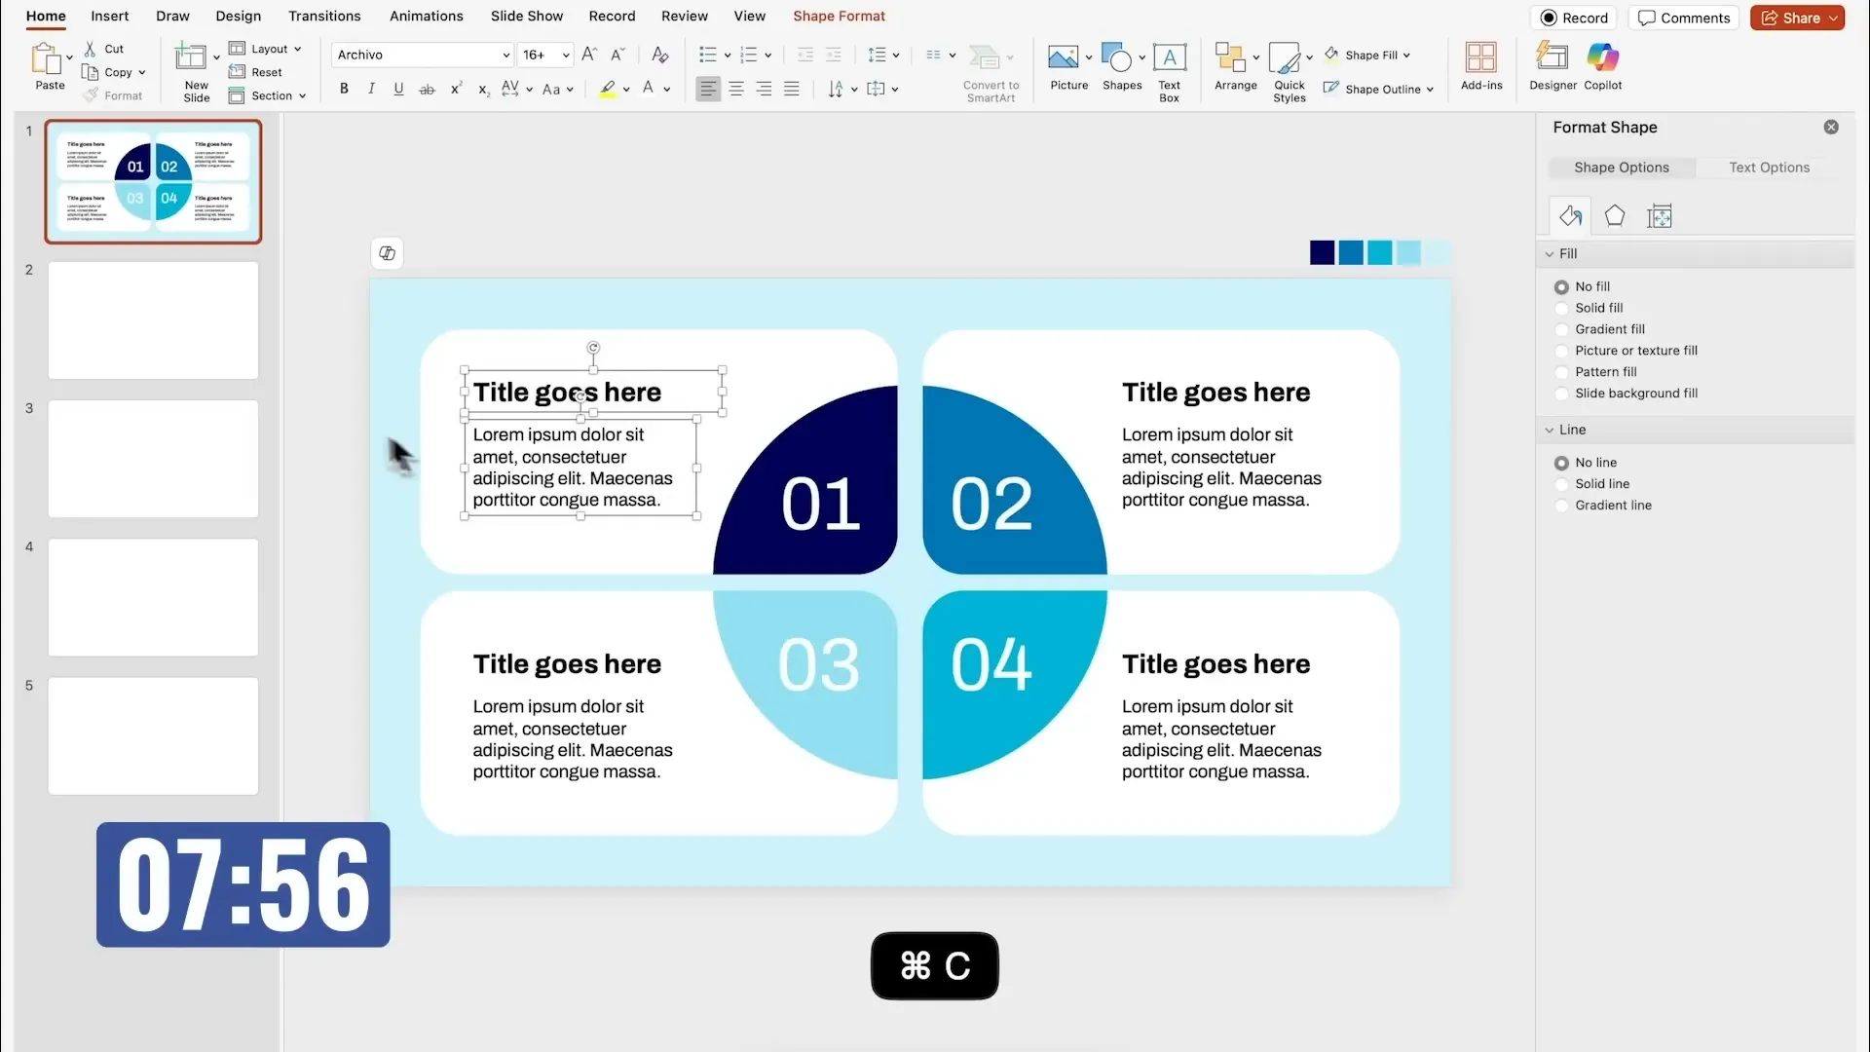1870x1052 pixels.
Task: Apply subscript formatting
Action: coord(483,89)
